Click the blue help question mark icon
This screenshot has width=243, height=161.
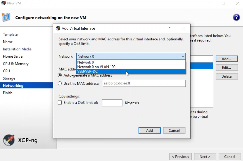[236, 17]
